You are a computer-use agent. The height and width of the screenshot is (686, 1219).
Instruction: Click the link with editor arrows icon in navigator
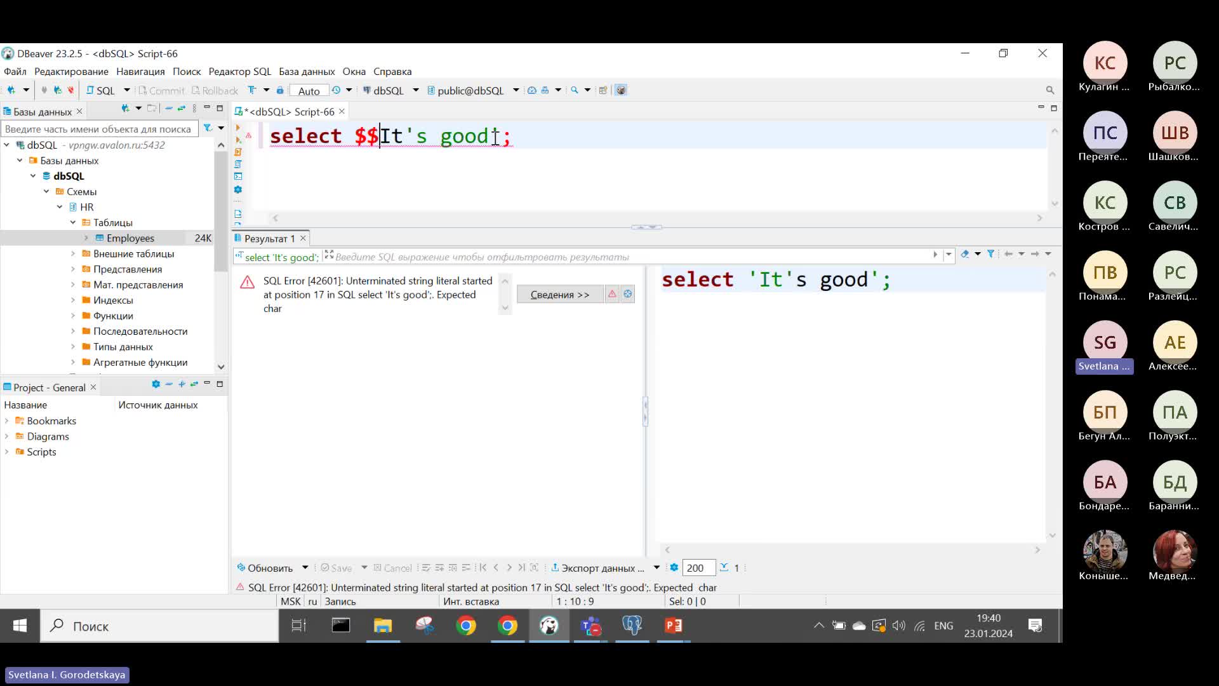point(182,109)
